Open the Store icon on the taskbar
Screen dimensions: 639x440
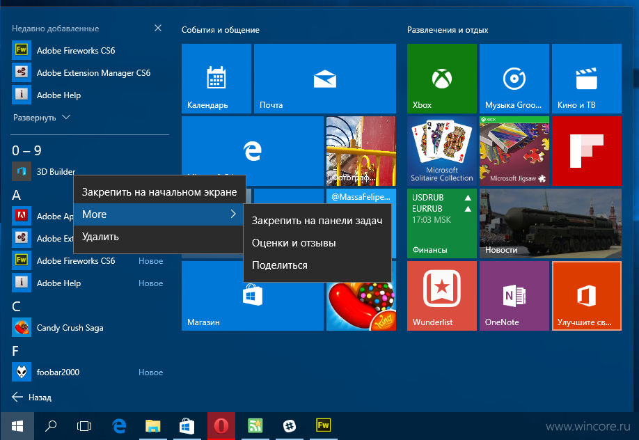[187, 426]
